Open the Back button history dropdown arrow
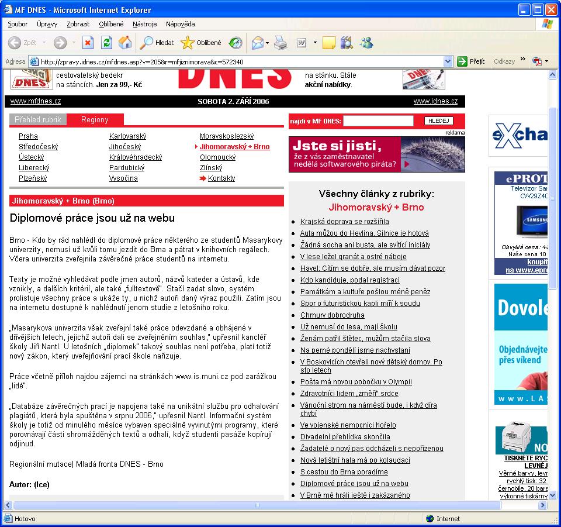Viewport: 561px width, 527px height. tap(44, 43)
